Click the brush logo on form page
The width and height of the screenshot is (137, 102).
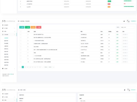(4, 90)
